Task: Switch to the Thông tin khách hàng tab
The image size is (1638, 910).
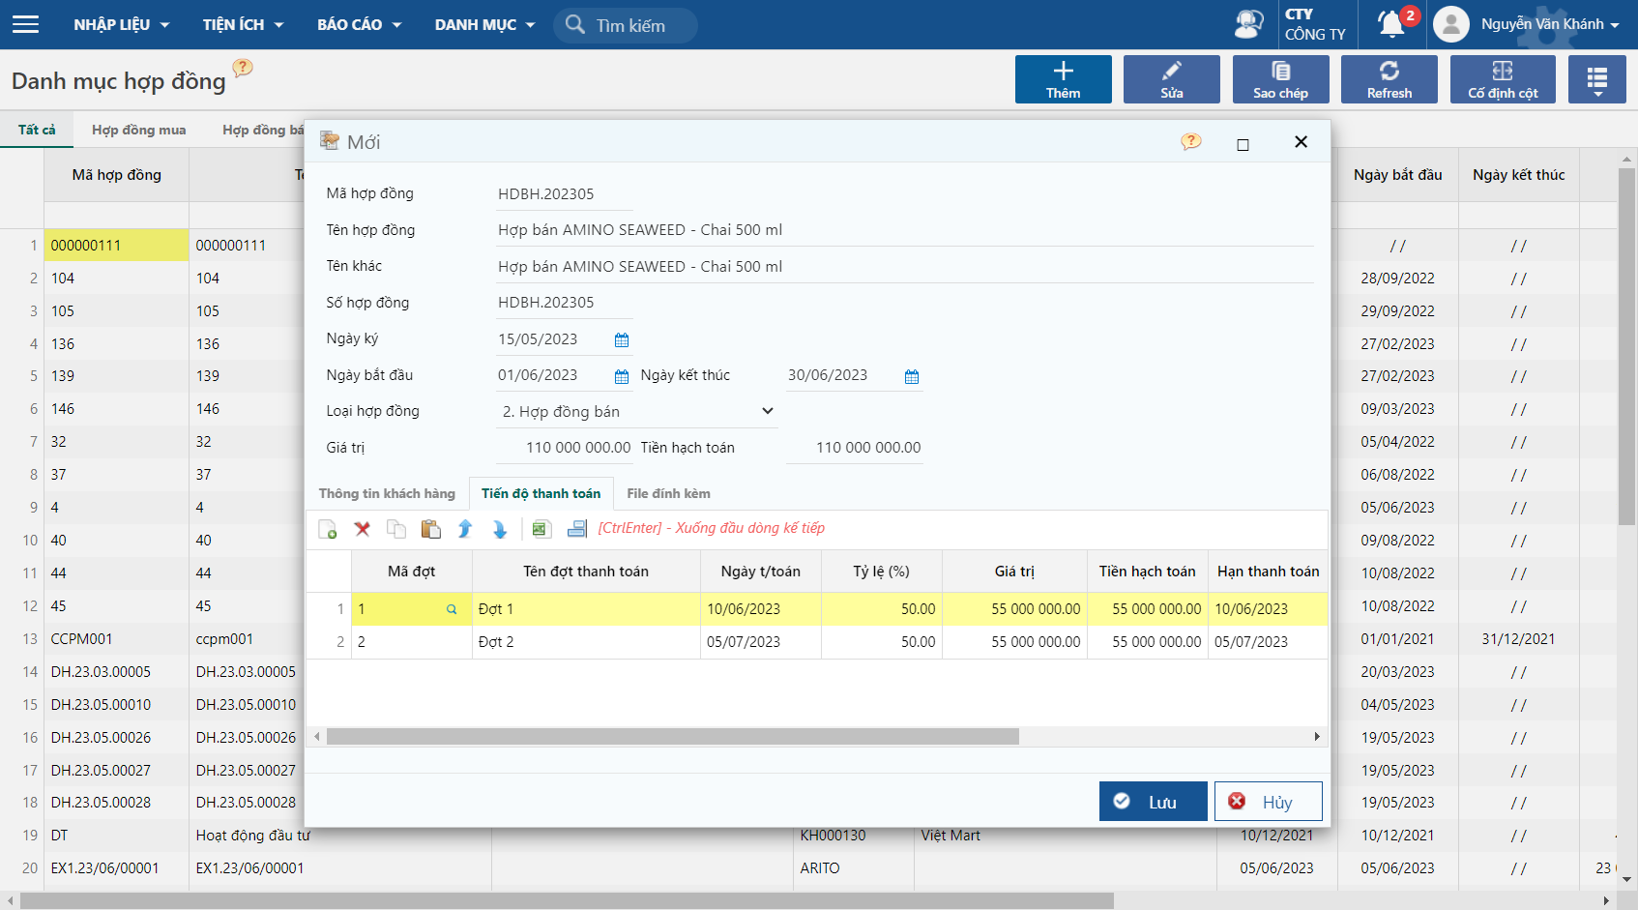Action: (387, 493)
